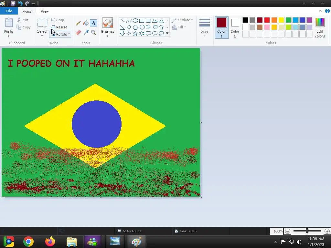Choose the Cloud callout shape
The width and height of the screenshot is (331, 248).
coord(161,33)
